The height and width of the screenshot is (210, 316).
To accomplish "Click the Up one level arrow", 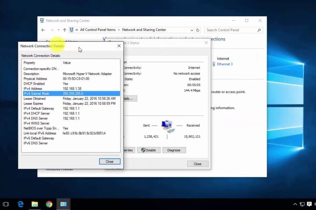I will tap(65, 30).
